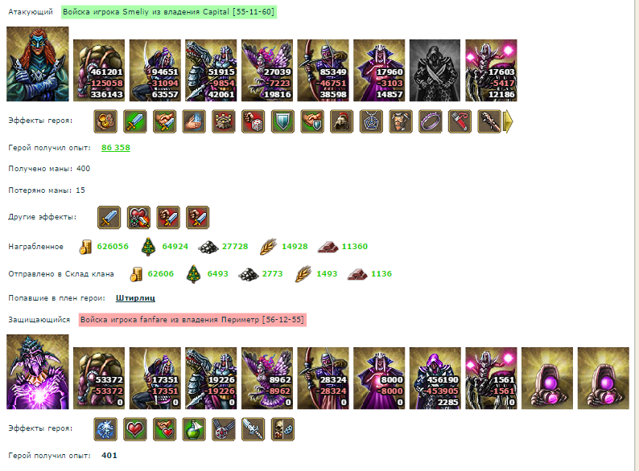This screenshot has width=639, height=471.
Task: Click the green potion flask defender effect
Action: (x=194, y=429)
